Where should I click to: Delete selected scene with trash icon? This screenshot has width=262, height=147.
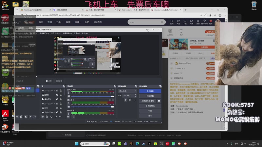[x=21, y=117]
